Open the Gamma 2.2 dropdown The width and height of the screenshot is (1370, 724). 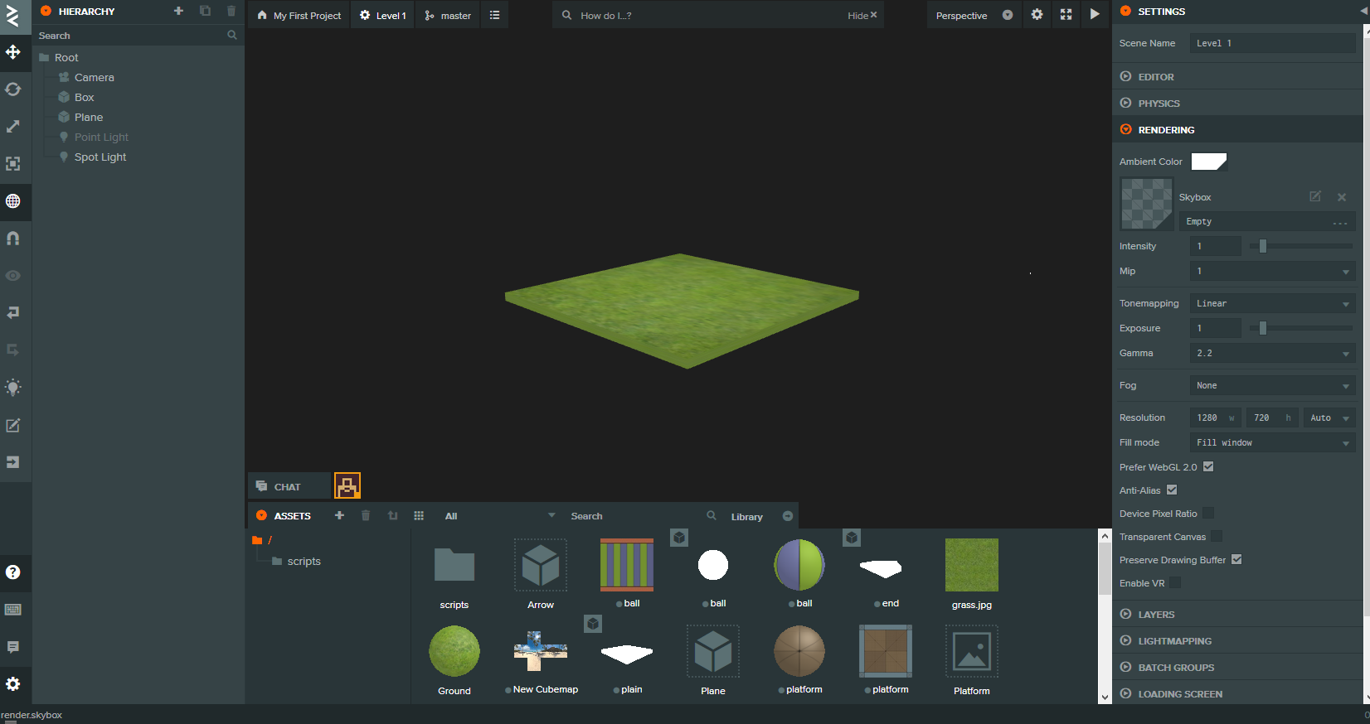pos(1273,353)
